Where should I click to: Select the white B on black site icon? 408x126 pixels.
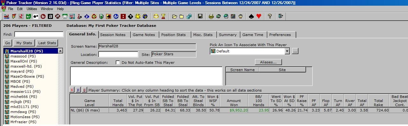pos(50,16)
